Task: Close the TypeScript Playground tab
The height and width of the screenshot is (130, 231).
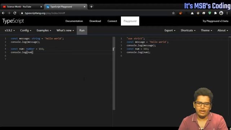Action: (x=84, y=7)
